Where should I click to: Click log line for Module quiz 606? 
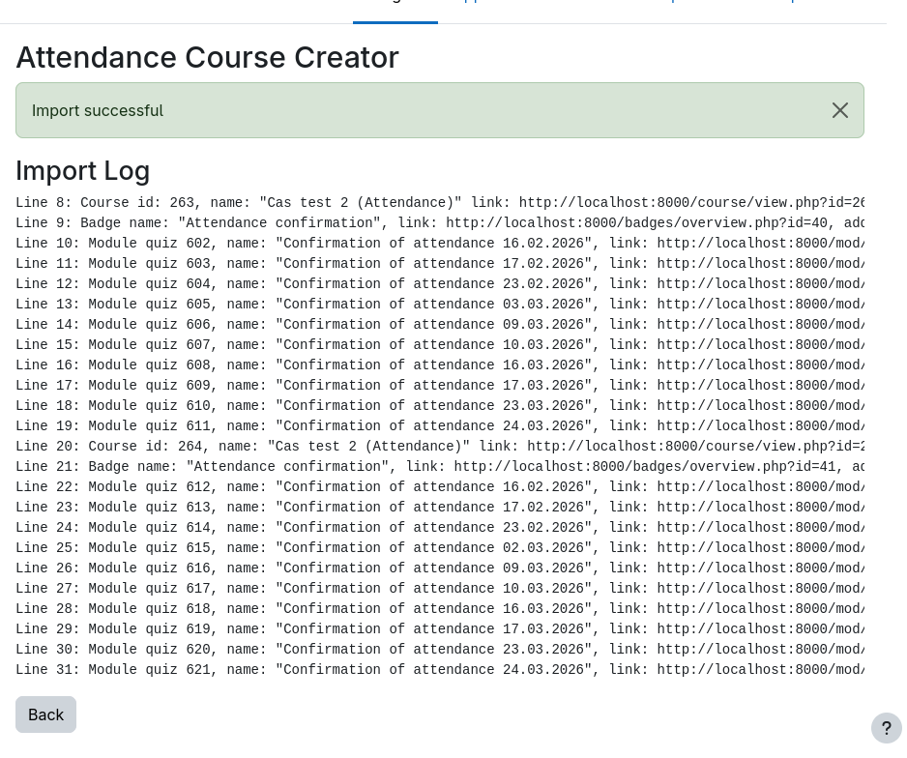pos(440,324)
